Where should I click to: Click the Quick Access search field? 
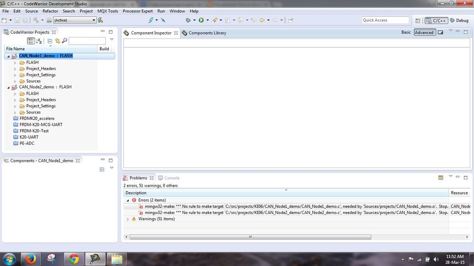[385, 20]
